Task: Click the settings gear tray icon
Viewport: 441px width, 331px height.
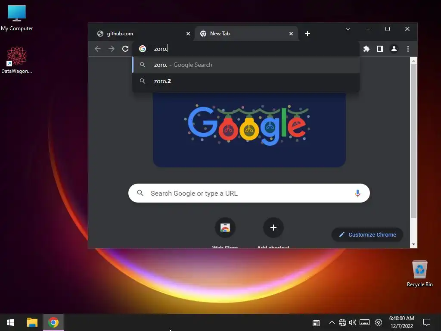Action: tap(379, 322)
